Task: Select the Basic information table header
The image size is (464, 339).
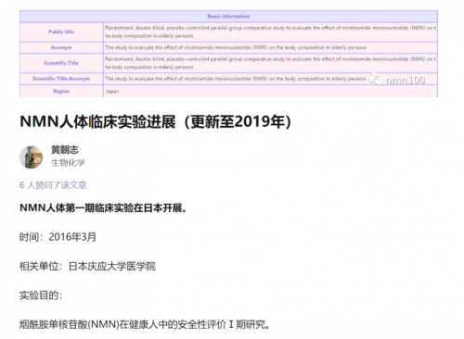Action: (228, 17)
